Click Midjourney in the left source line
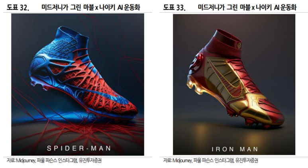This screenshot has height=168, width=308. click(x=26, y=160)
